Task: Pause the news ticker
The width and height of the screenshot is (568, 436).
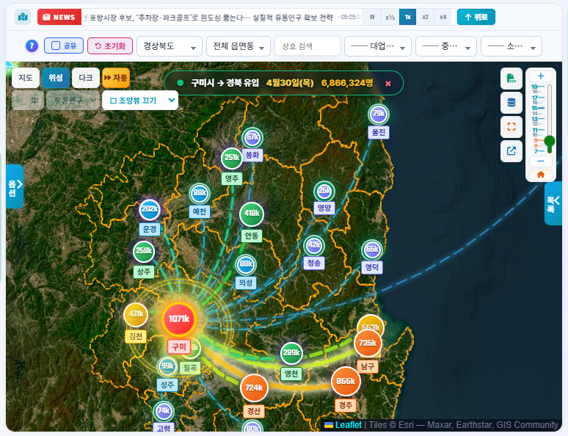Action: tap(372, 17)
